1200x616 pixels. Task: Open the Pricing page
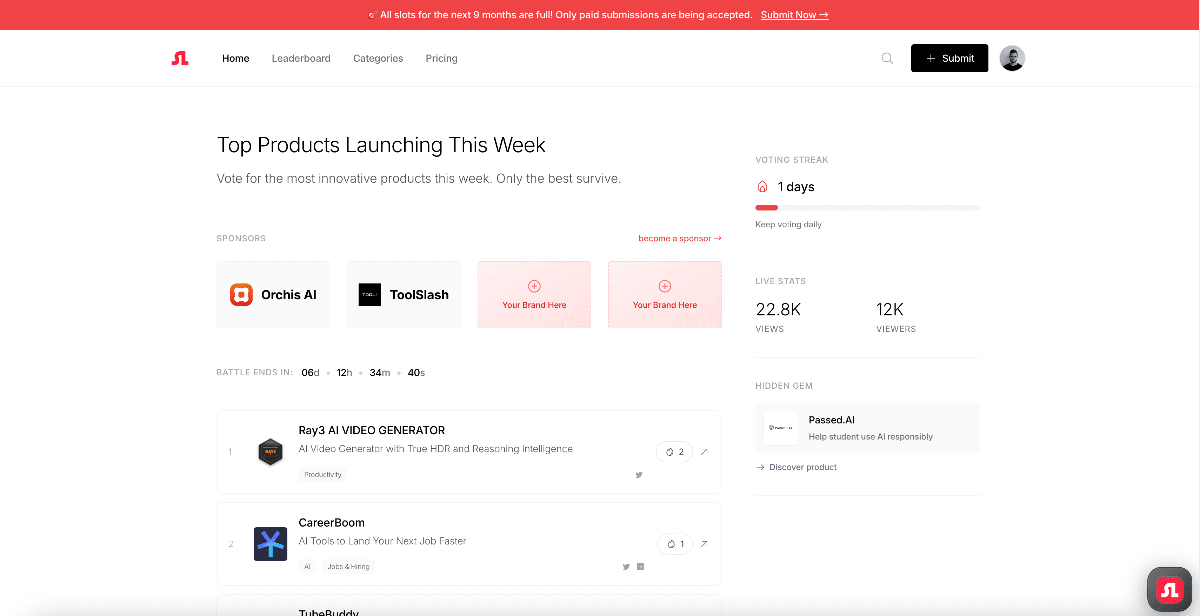point(441,58)
